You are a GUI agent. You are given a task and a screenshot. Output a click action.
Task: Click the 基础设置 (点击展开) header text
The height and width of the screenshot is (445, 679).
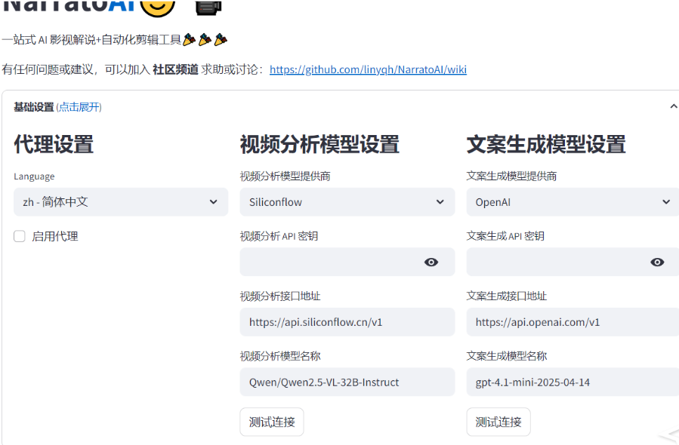pyautogui.click(x=57, y=107)
